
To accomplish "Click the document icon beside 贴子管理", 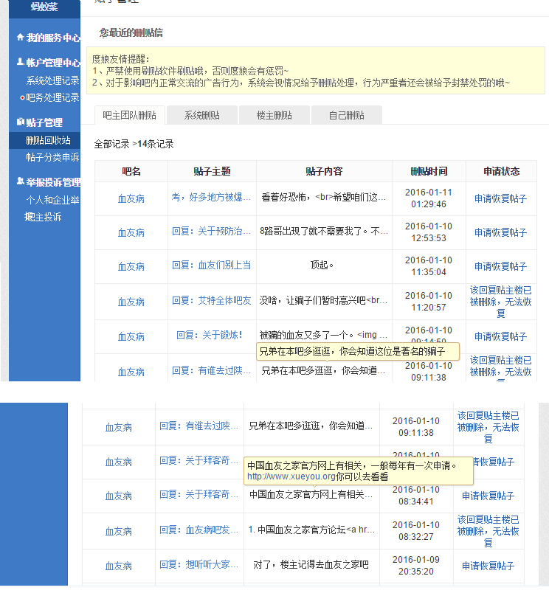I will tap(21, 122).
